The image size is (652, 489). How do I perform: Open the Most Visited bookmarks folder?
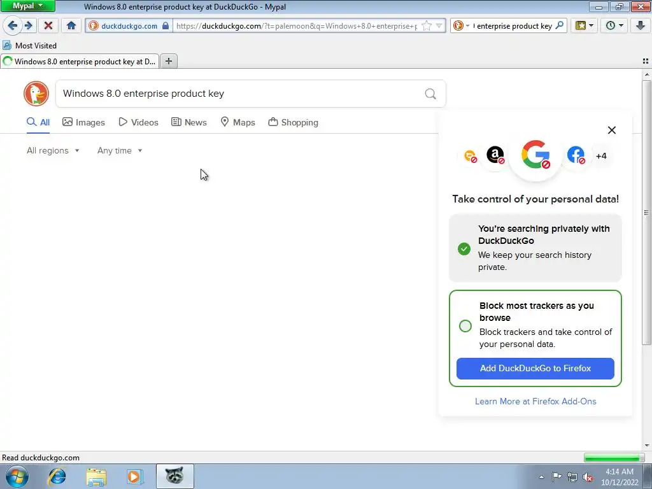pyautogui.click(x=29, y=45)
